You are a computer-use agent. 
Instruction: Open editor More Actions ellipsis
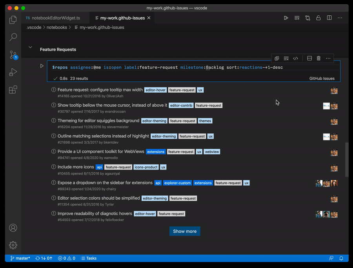340,18
